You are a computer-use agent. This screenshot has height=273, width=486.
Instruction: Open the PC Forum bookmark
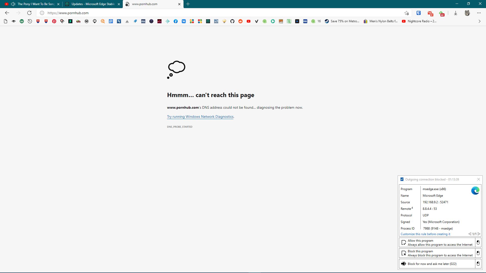[216, 21]
